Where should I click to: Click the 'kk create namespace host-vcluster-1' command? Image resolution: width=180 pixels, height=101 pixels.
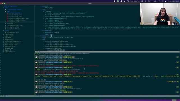(x=51, y=84)
